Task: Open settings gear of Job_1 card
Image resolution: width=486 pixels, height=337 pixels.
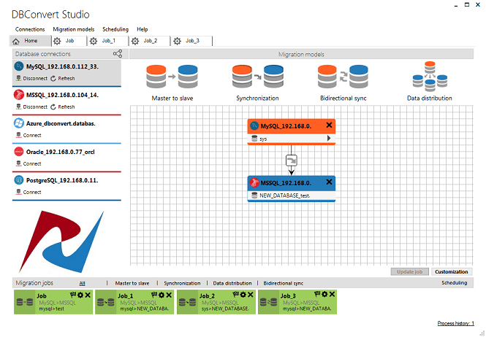Action: pos(162,295)
